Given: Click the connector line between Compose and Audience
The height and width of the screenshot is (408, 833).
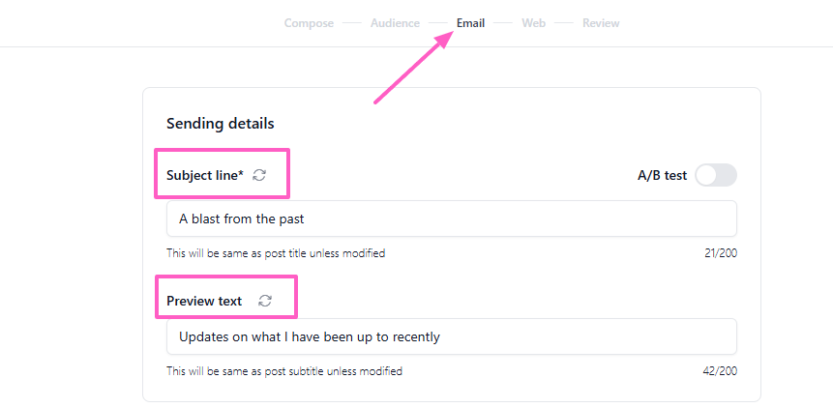Looking at the screenshot, I should (x=351, y=23).
